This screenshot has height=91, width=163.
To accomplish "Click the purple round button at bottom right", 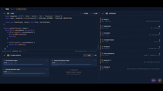I will (153, 80).
